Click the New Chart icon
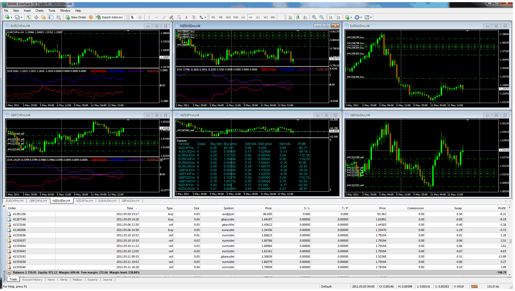 [x=7, y=17]
